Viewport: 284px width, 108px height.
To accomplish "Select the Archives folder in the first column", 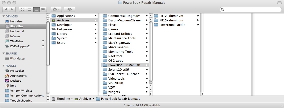I will click(74, 20).
